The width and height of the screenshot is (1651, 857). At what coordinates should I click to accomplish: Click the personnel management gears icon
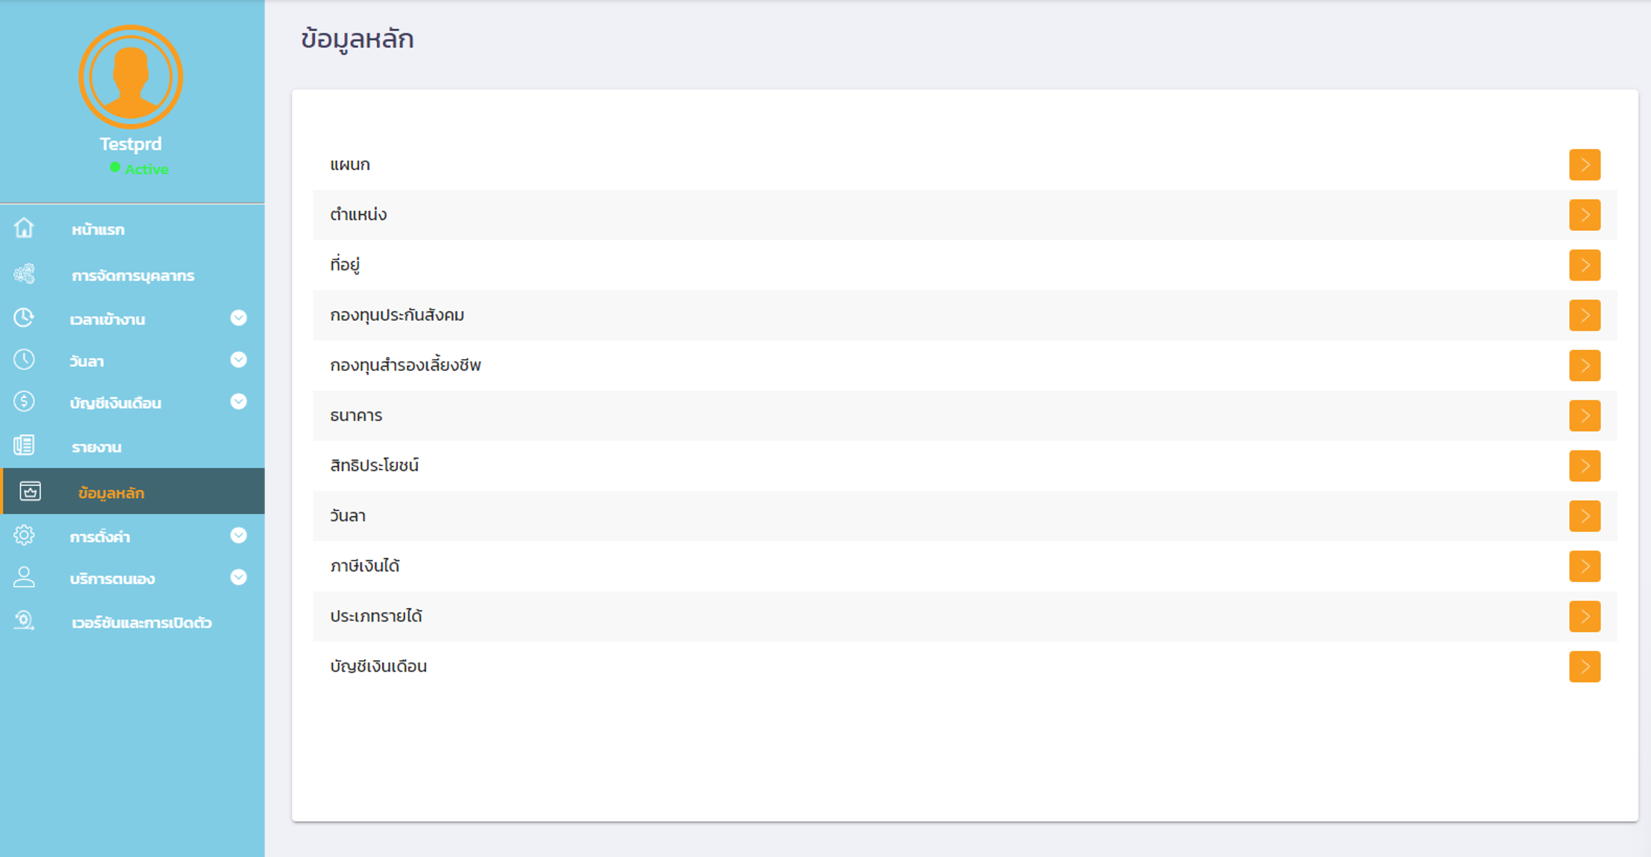25,274
